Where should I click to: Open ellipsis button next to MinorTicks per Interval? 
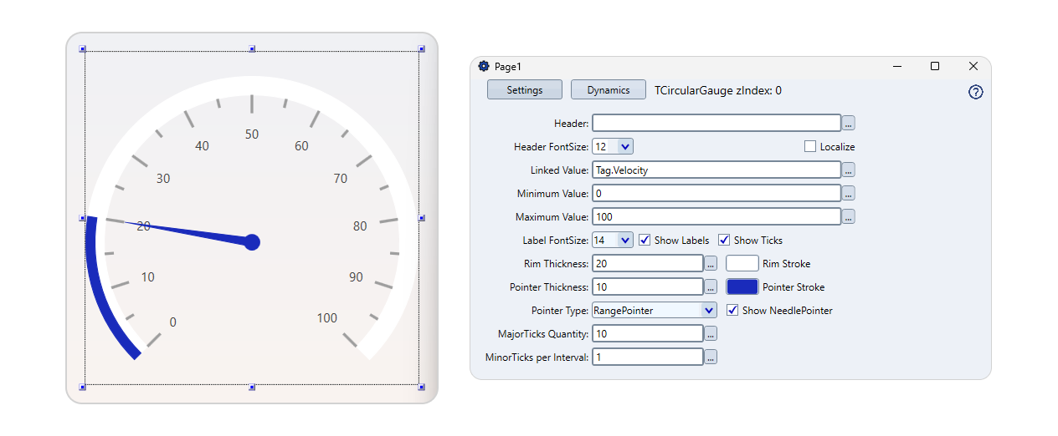(x=711, y=357)
